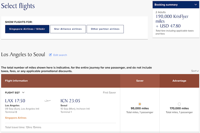The image size is (200, 133).
Task: Click the Booking summary header title
Action: pos(166,5)
